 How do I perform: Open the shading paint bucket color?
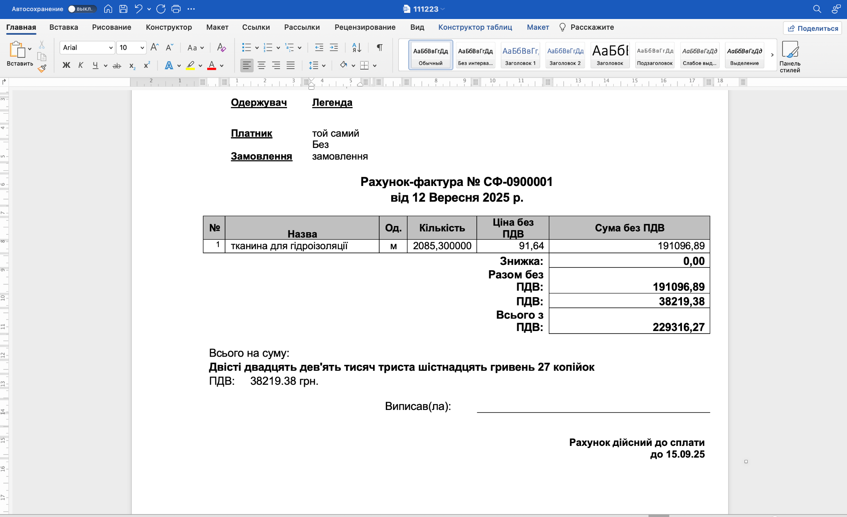[343, 65]
